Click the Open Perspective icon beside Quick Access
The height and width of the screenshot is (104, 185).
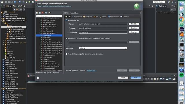169,2
